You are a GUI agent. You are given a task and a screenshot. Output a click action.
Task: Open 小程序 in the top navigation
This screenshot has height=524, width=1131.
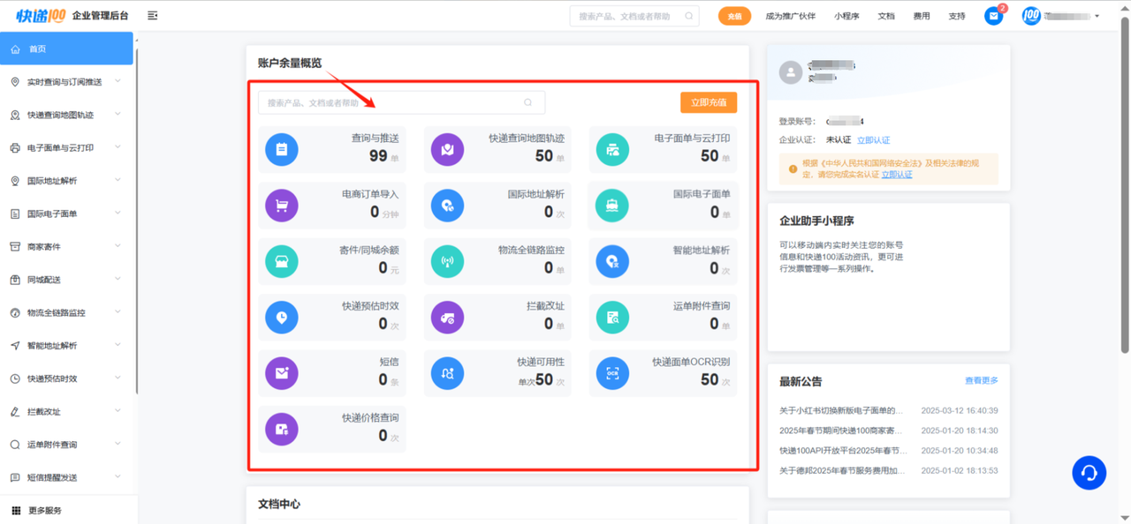click(x=846, y=16)
